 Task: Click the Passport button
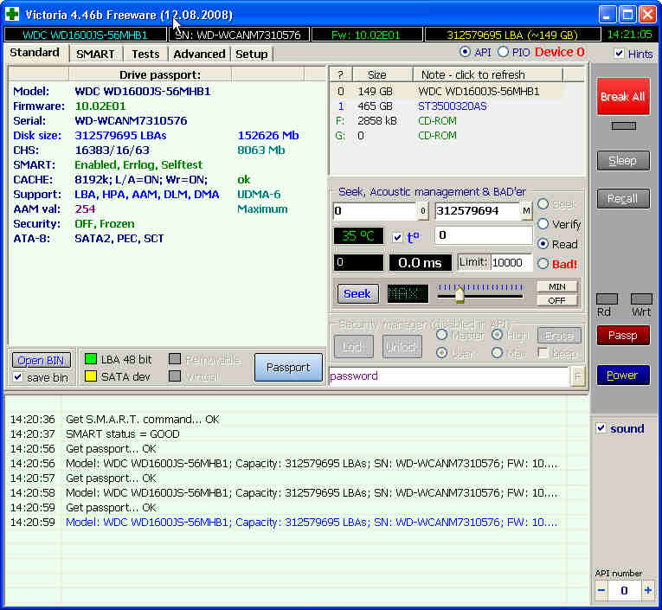pyautogui.click(x=288, y=368)
